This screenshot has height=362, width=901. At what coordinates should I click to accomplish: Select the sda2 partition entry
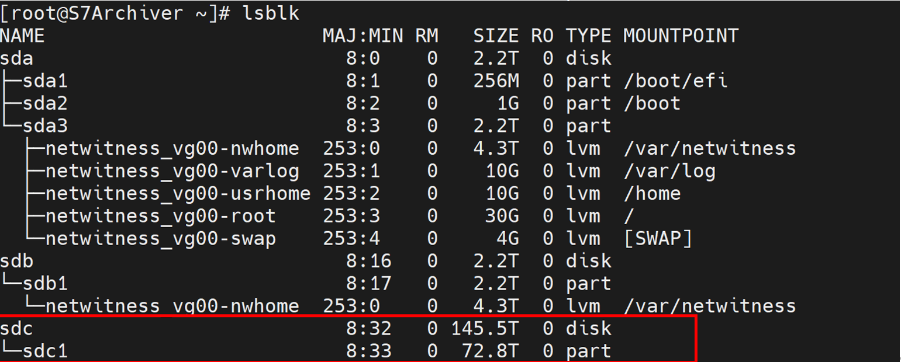[x=45, y=103]
